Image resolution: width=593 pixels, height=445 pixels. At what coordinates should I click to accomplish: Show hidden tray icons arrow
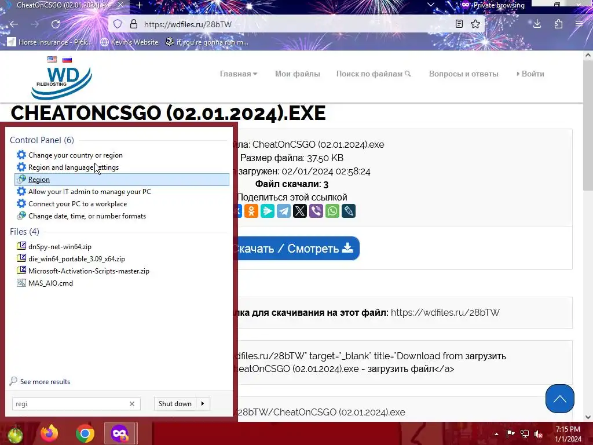tap(496, 434)
